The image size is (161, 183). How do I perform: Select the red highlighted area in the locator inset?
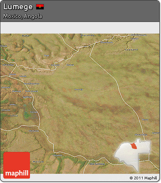[x=134, y=146]
